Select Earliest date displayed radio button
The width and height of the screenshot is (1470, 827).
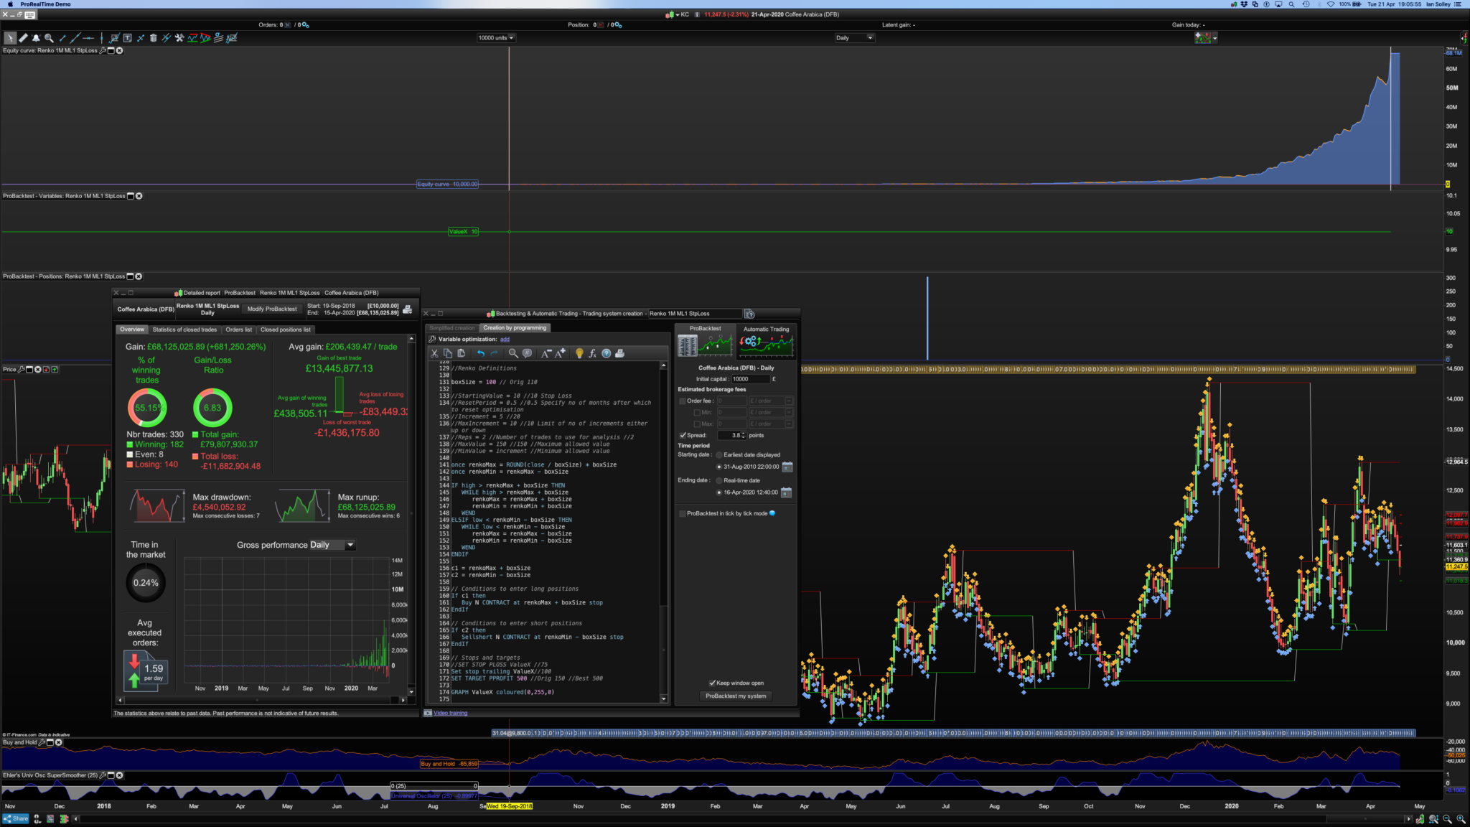719,454
